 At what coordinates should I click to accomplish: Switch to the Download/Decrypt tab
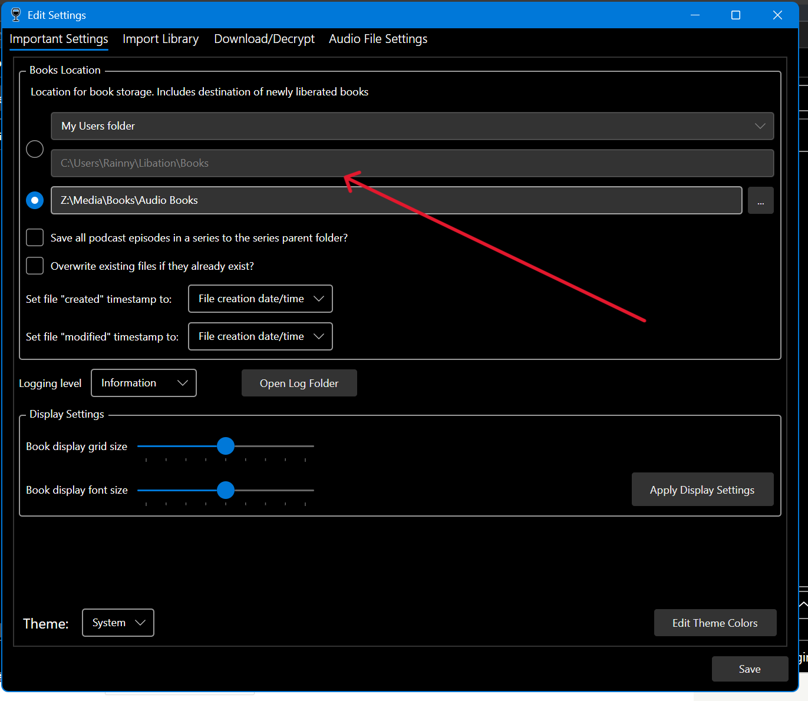point(264,39)
